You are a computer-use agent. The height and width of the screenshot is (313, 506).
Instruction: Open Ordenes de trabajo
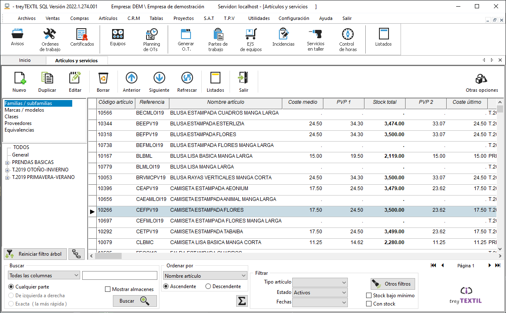pos(50,40)
